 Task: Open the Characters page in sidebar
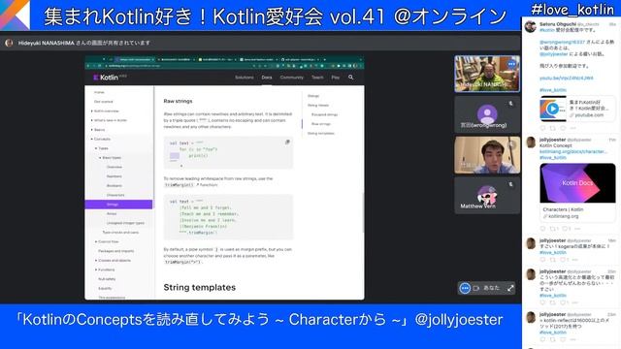(115, 195)
